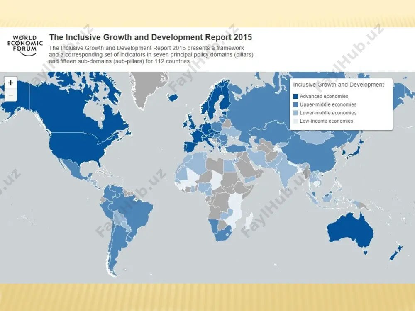Zoom in the map with plus button
415x311 pixels.
pyautogui.click(x=11, y=83)
